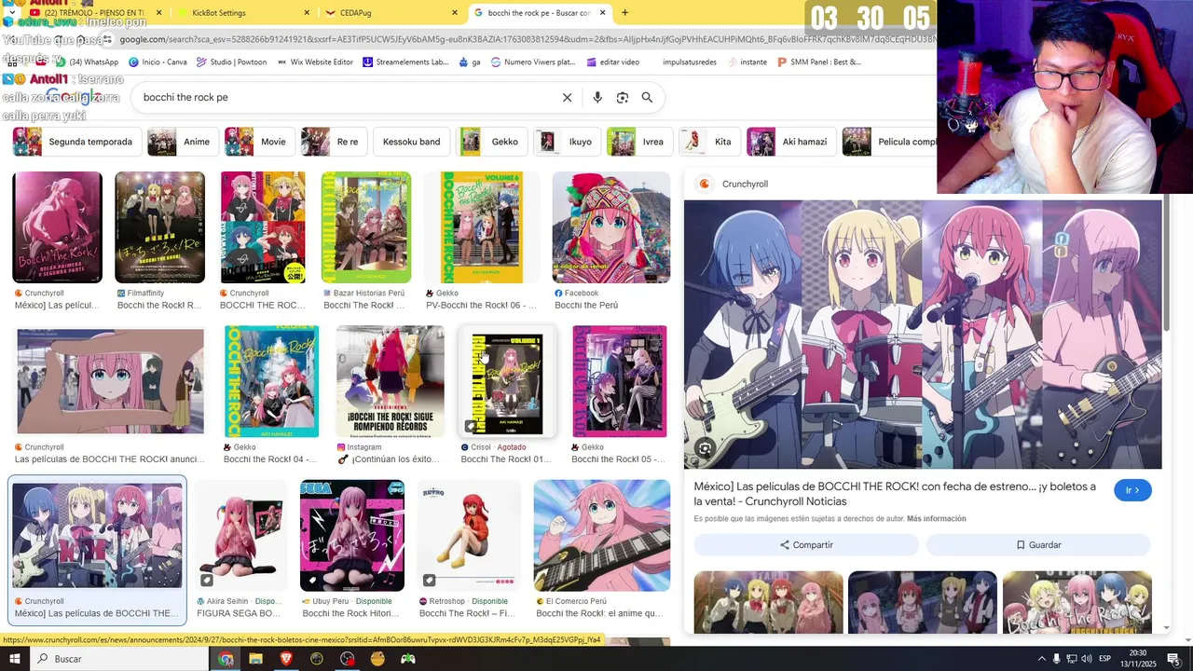Viewport: 1193px width, 671px height.
Task: Filter results by Kessoku band chip
Action: [x=411, y=142]
